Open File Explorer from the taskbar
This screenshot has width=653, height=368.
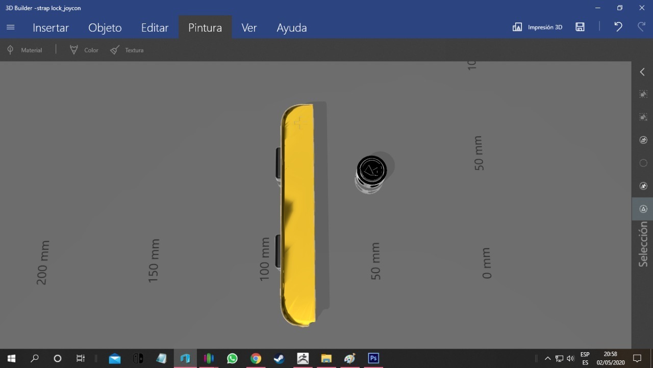point(326,358)
